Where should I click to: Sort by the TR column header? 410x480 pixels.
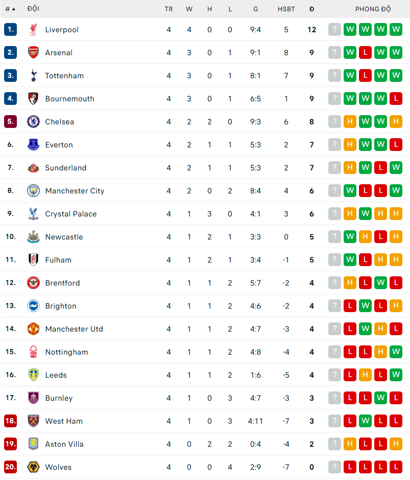coord(168,9)
